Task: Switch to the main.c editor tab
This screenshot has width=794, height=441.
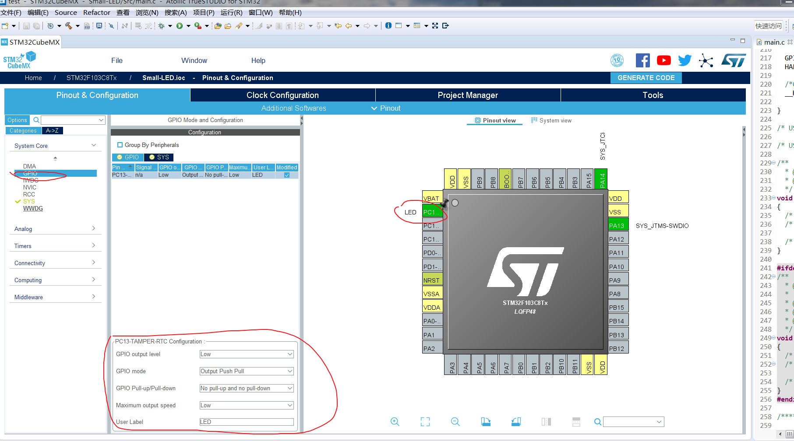Action: (x=774, y=42)
